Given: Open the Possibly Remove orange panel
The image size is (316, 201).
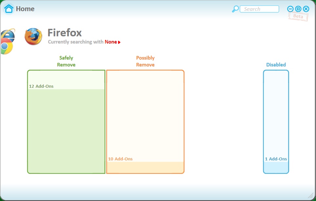Looking at the screenshot, I should click(145, 122).
